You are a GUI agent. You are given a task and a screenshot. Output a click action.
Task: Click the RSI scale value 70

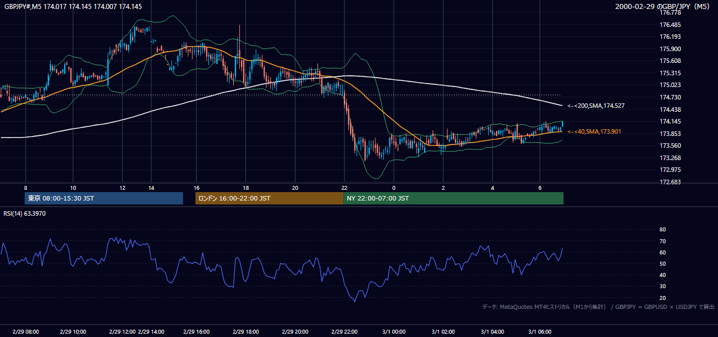(x=662, y=241)
